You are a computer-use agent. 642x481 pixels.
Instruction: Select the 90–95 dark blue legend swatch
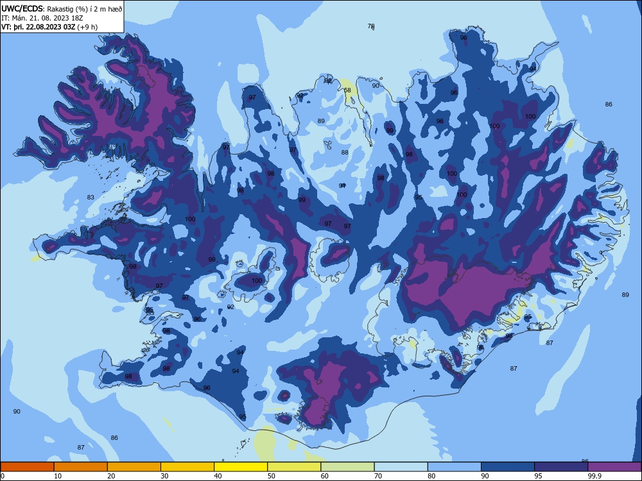508,467
